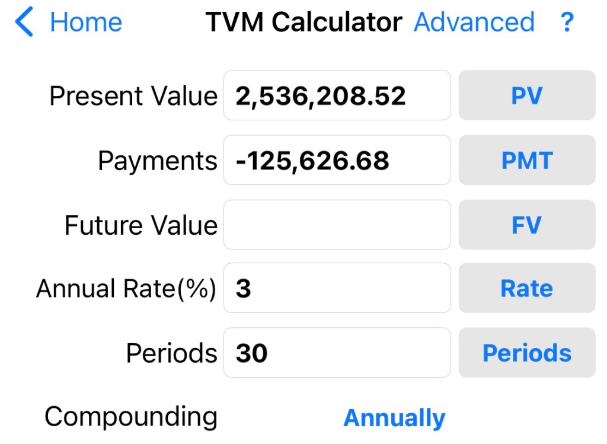
Task: Switch to Advanced mode
Action: click(x=474, y=23)
